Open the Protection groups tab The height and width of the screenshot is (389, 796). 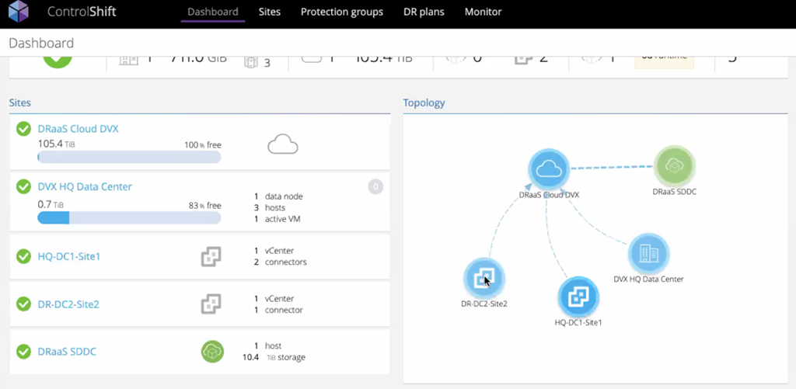tap(342, 12)
